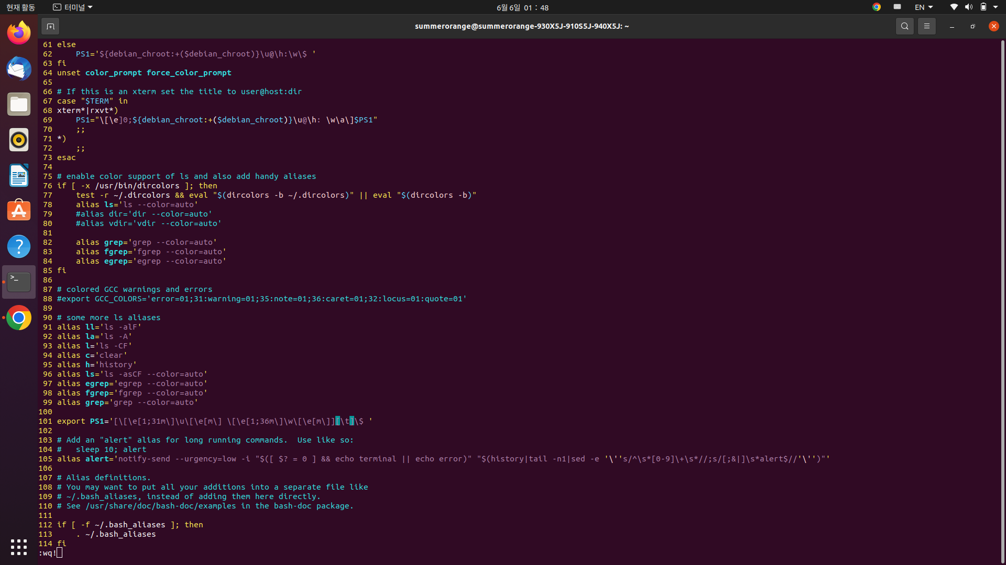Open the battery level indicator
1006x565 pixels.
[x=983, y=7]
